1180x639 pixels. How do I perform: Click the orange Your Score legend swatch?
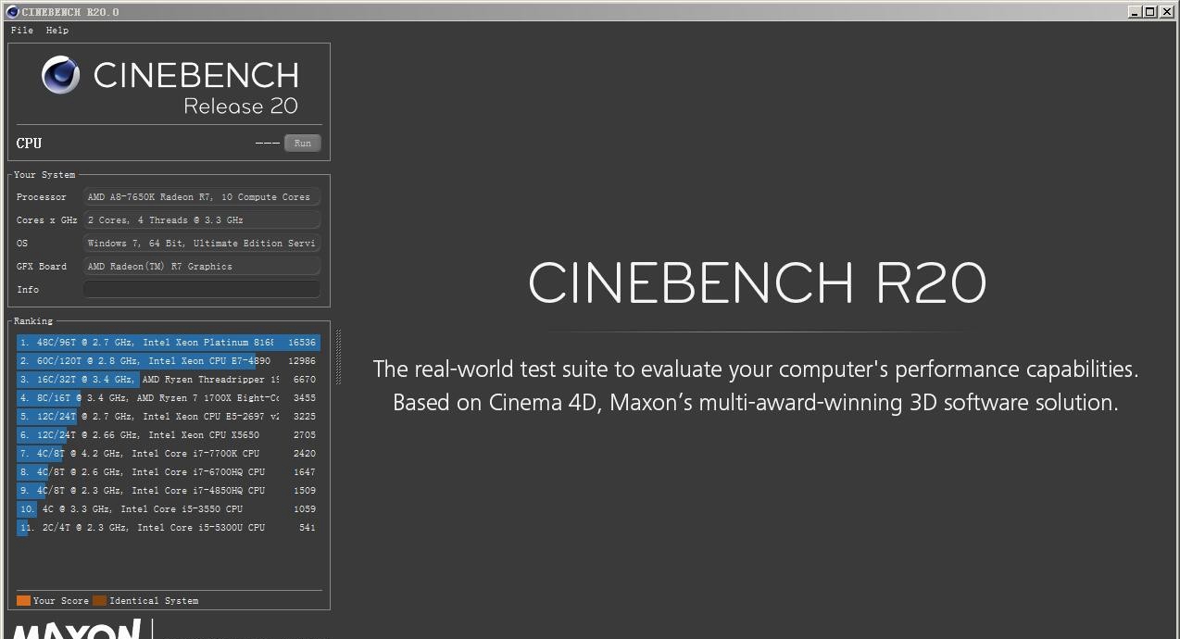pos(23,600)
